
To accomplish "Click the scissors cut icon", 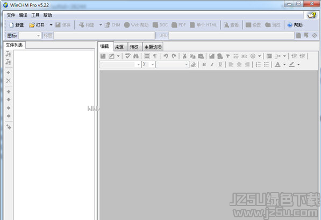I will (184, 56).
